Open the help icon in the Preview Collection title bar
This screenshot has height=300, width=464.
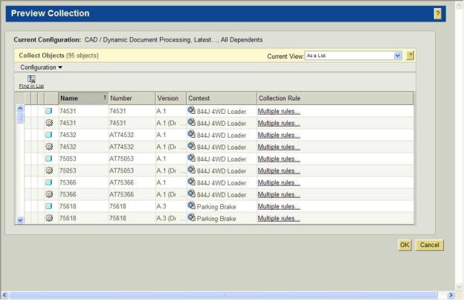click(x=438, y=13)
